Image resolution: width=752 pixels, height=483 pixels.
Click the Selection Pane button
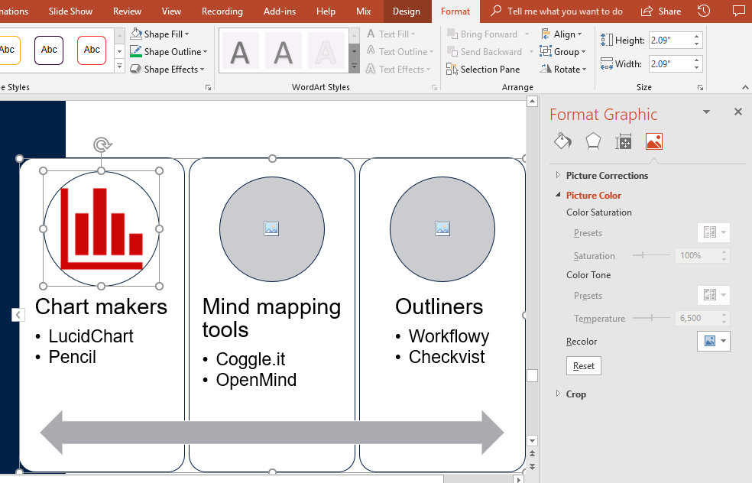(x=483, y=70)
